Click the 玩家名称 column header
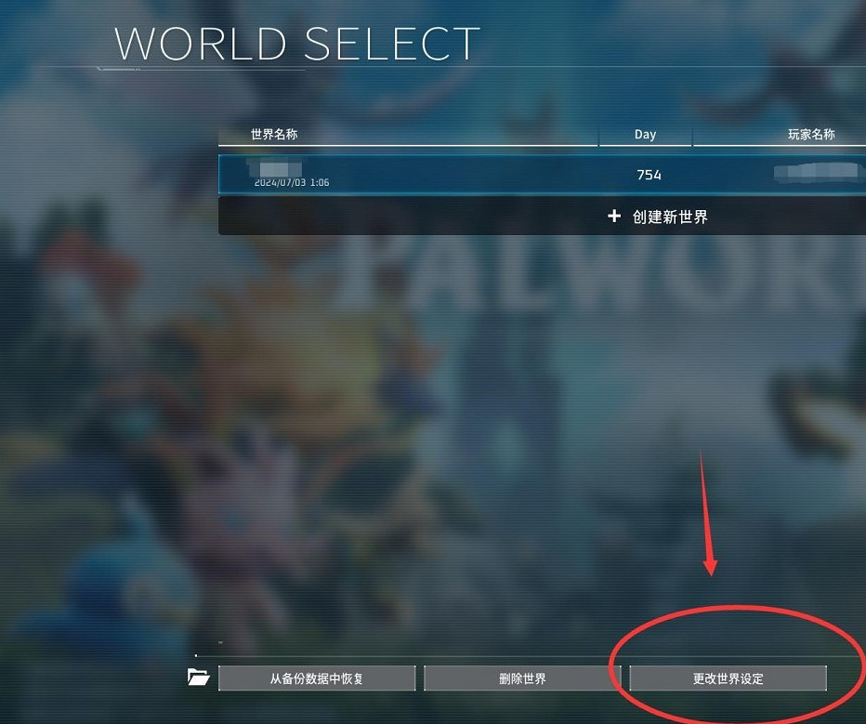 click(811, 134)
